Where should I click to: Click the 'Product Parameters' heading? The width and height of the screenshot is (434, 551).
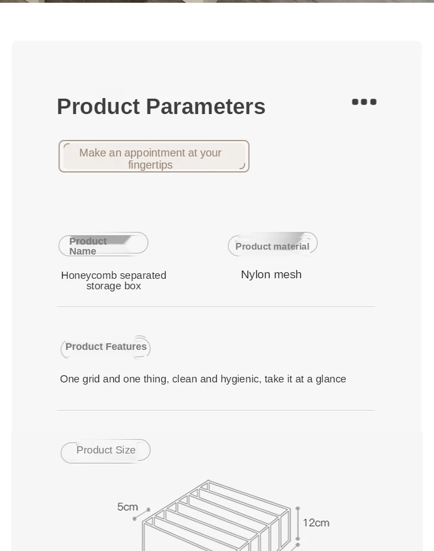click(161, 107)
